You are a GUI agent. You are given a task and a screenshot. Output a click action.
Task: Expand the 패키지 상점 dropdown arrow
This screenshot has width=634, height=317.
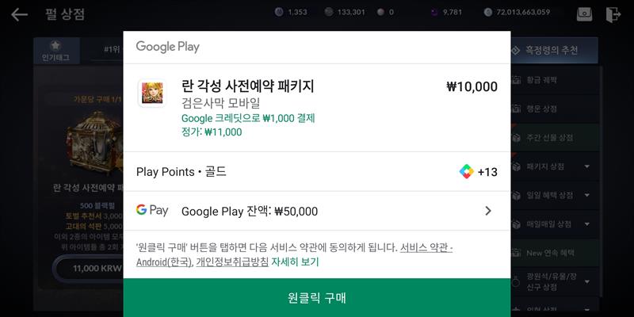tap(586, 166)
